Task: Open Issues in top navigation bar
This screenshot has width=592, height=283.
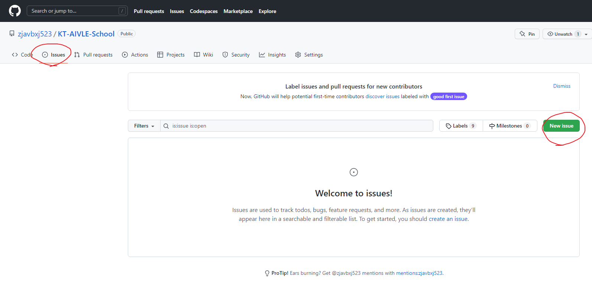Action: coord(177,11)
